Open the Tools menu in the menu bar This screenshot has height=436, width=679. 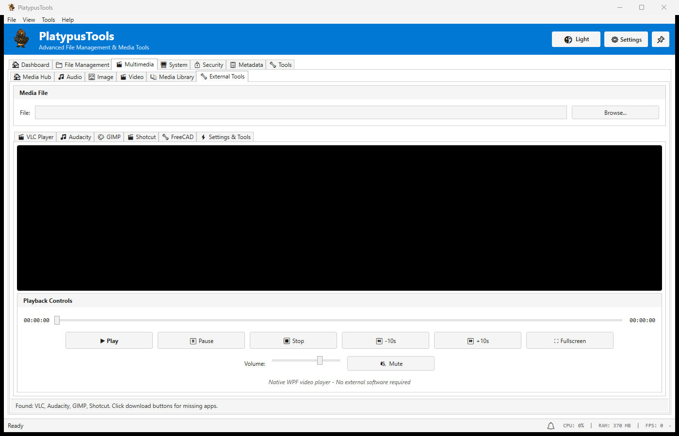click(x=48, y=20)
